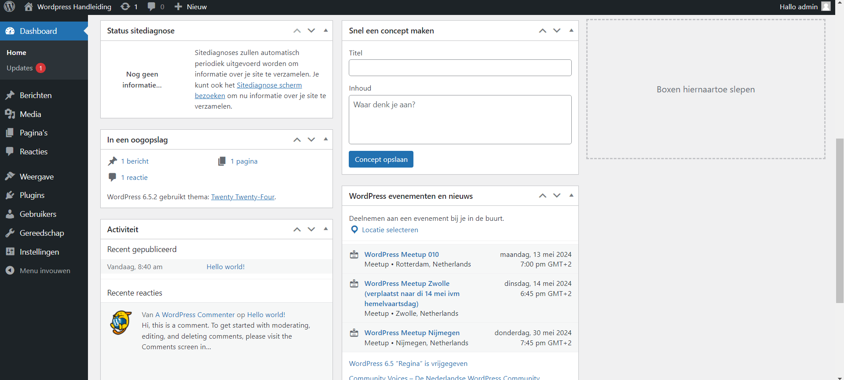The width and height of the screenshot is (844, 380).
Task: Open Instellingen menu
Action: point(44,252)
